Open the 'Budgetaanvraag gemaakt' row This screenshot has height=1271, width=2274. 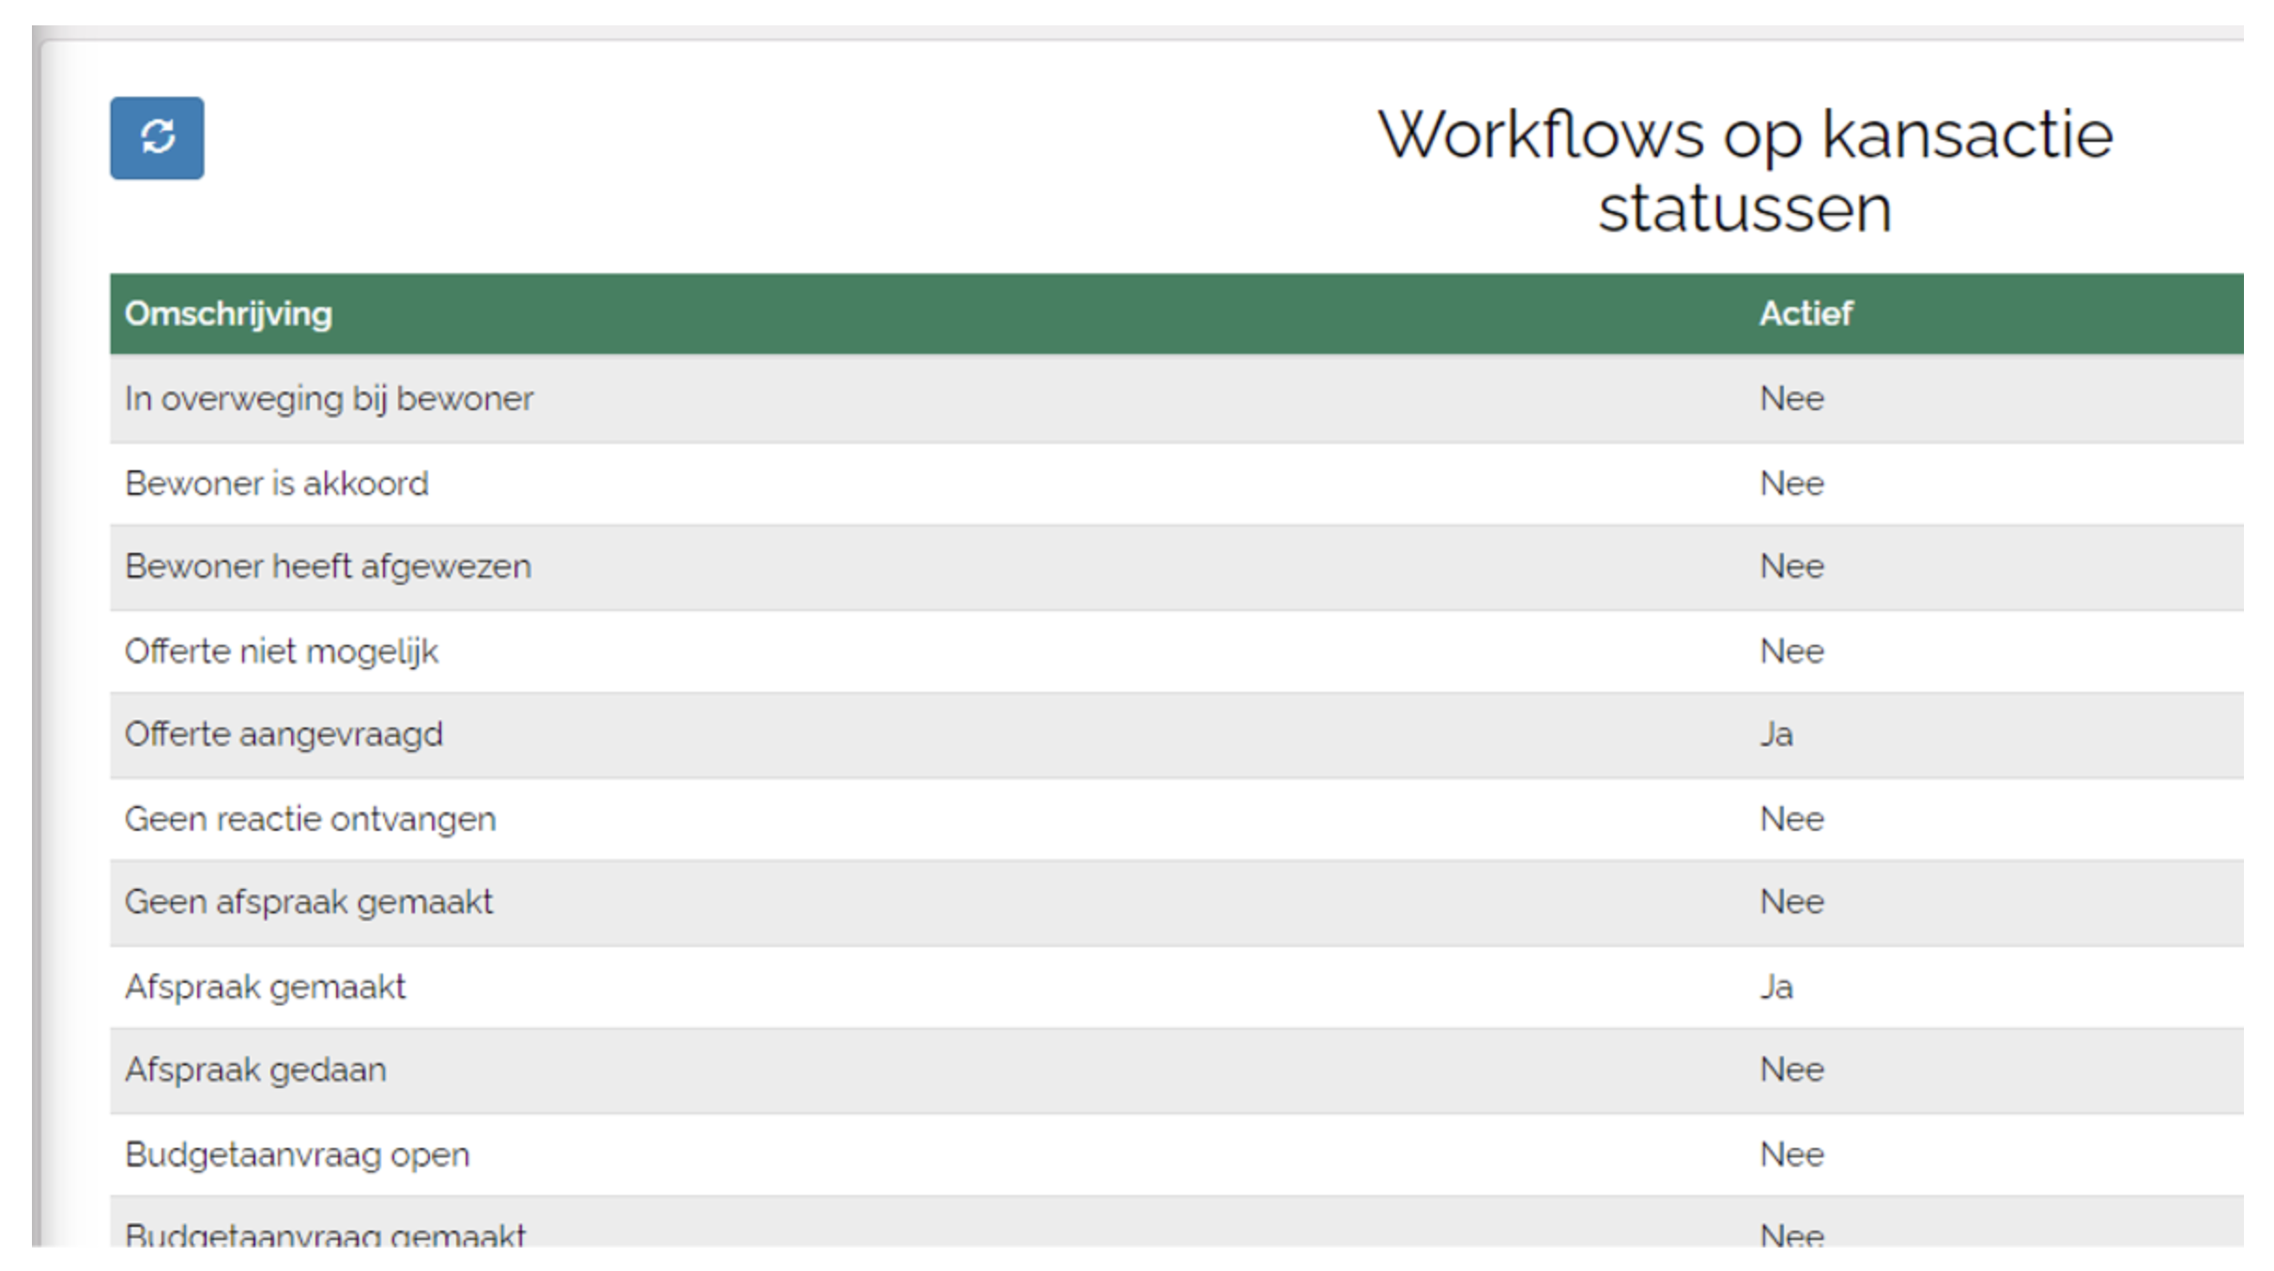(325, 1233)
